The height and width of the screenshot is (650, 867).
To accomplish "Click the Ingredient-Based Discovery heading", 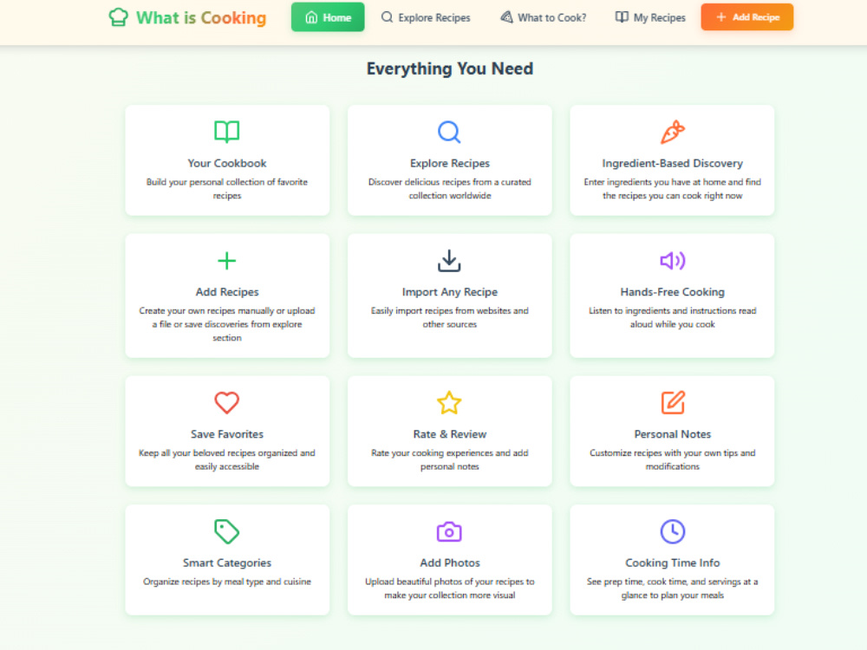I will tap(673, 163).
